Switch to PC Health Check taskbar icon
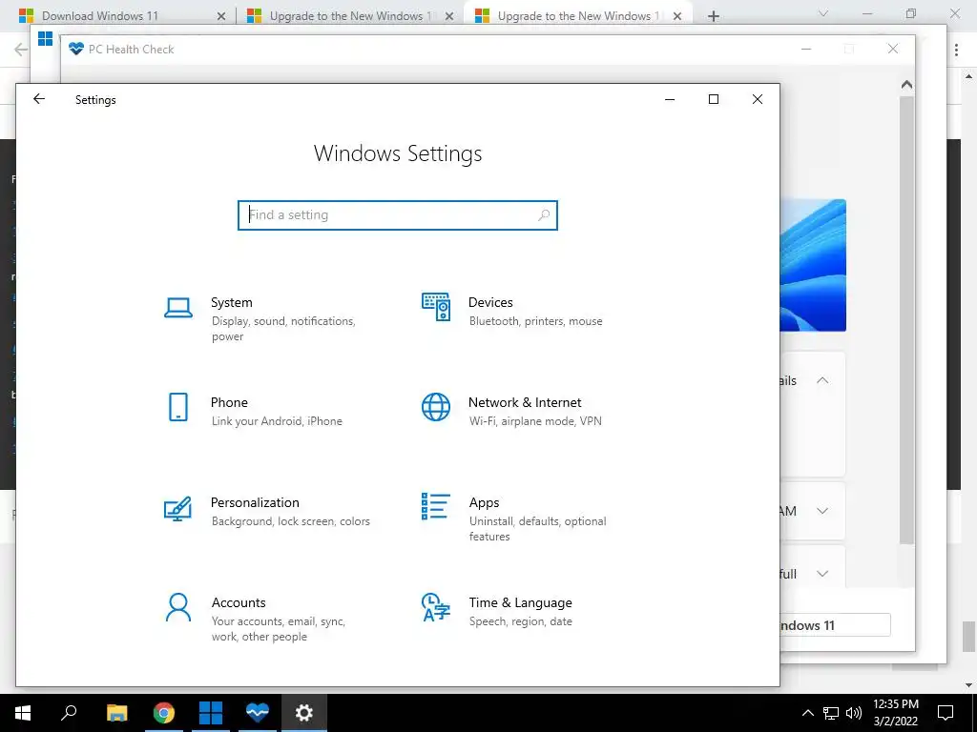This screenshot has width=977, height=732. (x=257, y=713)
